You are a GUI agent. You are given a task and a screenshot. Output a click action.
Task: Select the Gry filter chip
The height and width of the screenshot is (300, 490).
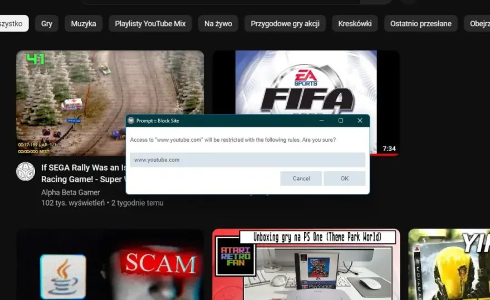pos(47,23)
